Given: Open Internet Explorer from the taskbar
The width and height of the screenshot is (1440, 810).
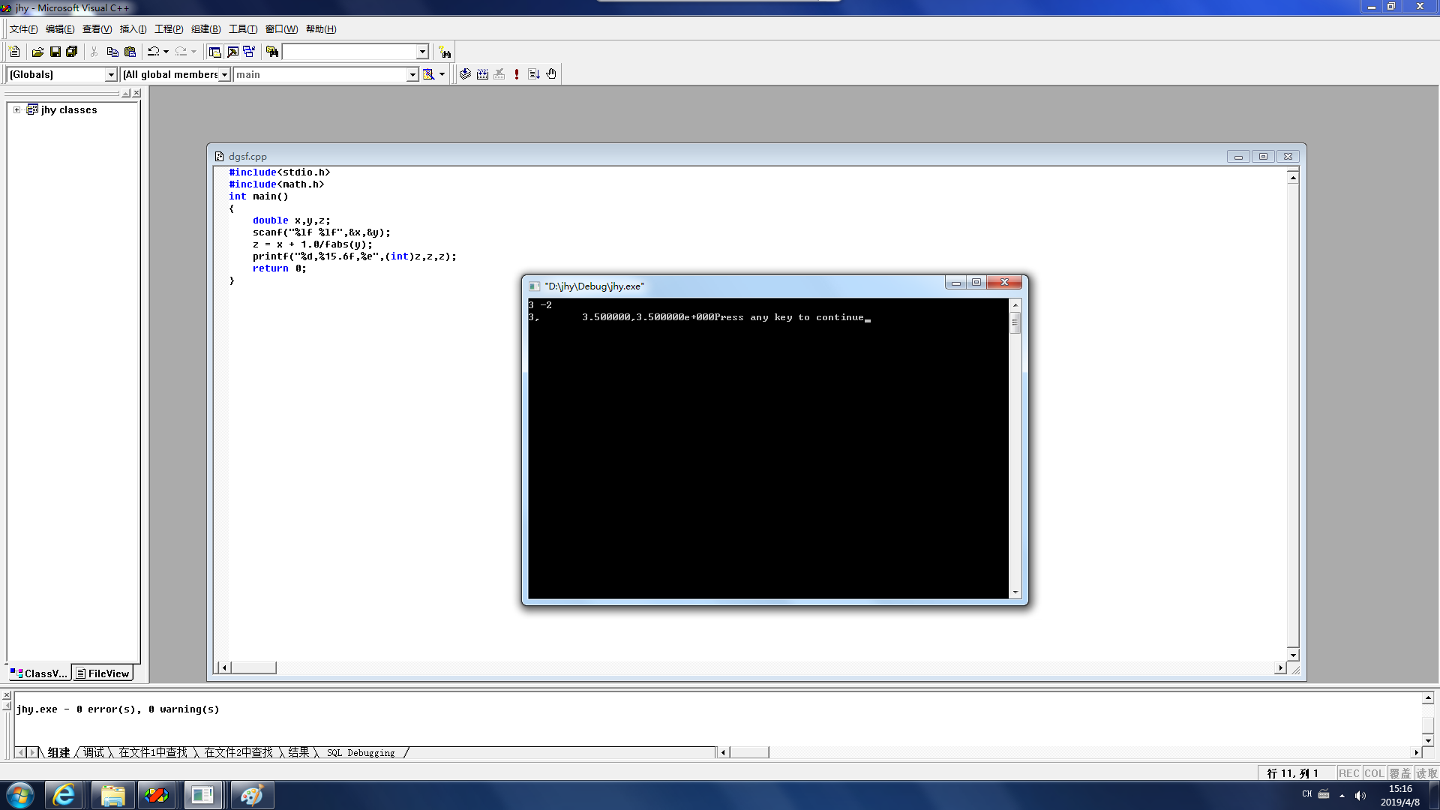Looking at the screenshot, I should (x=64, y=795).
